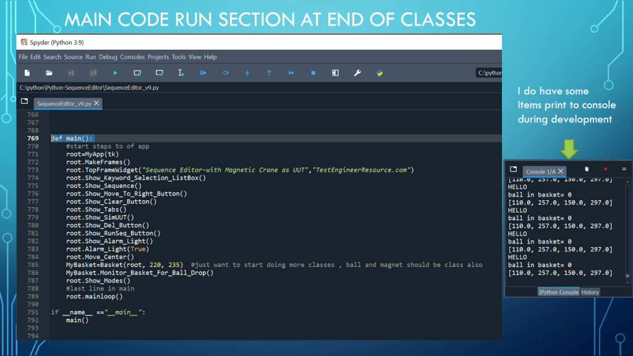
Task: Select the IPython Console tab
Action: [558, 292]
